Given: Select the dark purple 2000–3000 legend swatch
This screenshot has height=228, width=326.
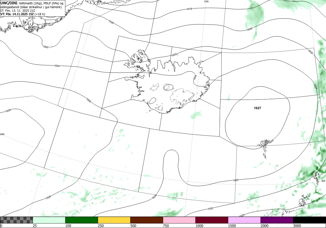Looking at the screenshot, I should [277, 220].
